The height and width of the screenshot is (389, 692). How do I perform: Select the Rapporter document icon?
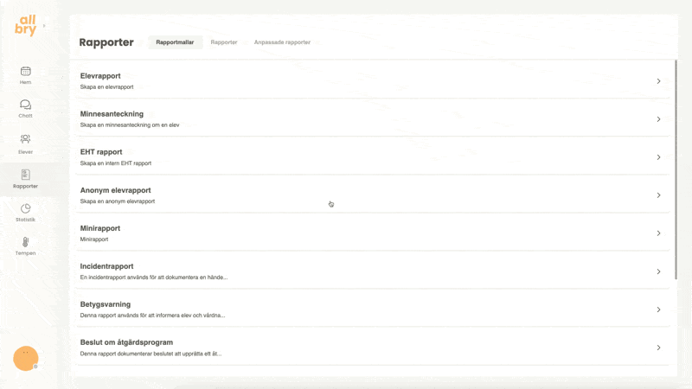pyautogui.click(x=26, y=175)
